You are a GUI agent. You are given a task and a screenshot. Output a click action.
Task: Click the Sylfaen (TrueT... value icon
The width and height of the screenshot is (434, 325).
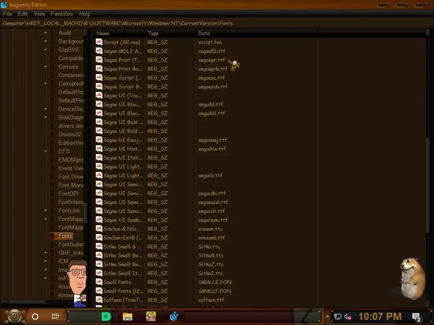pos(99,300)
